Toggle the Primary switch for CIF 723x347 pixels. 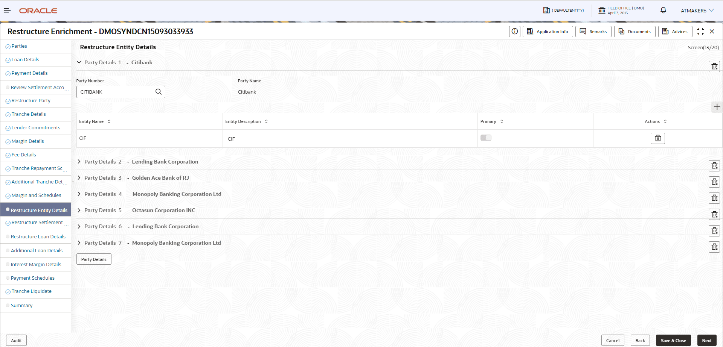pos(486,138)
